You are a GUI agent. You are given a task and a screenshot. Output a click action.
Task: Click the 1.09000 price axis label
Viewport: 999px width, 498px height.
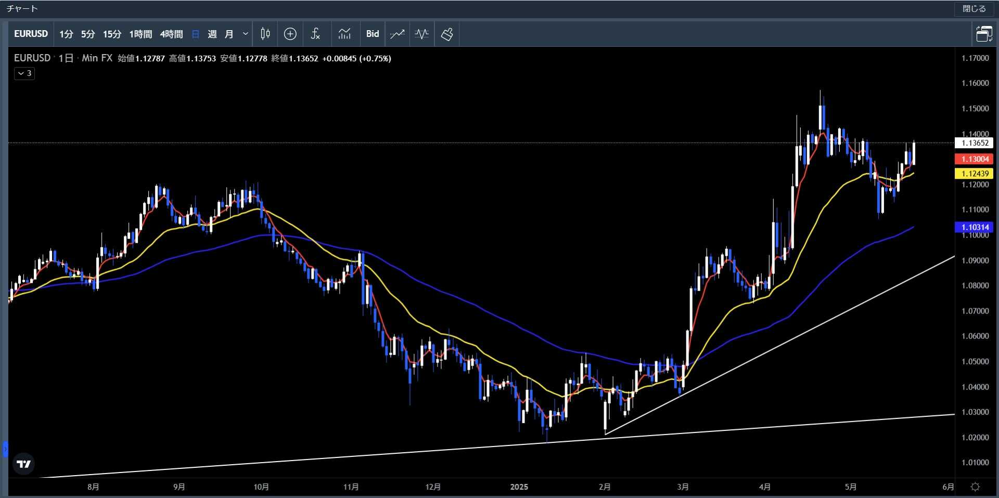[975, 260]
